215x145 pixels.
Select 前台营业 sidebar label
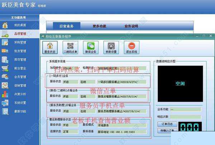pyautogui.click(x=20, y=68)
